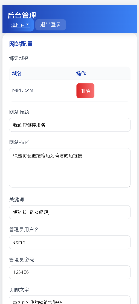This screenshot has width=139, height=304.
Task: Click the 网站配置 section heading
Action: coord(21,44)
